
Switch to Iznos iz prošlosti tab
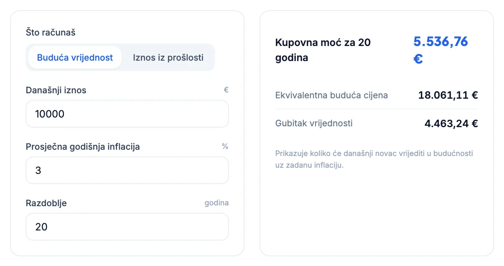coord(168,57)
